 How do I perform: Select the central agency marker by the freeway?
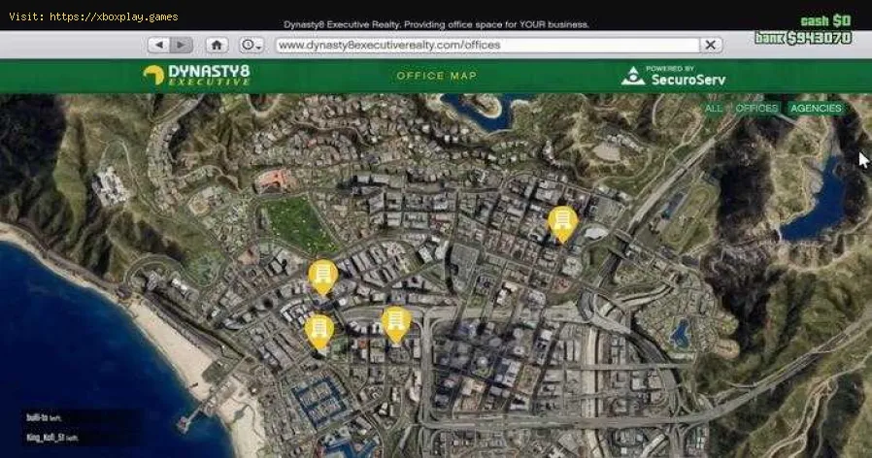coord(394,323)
